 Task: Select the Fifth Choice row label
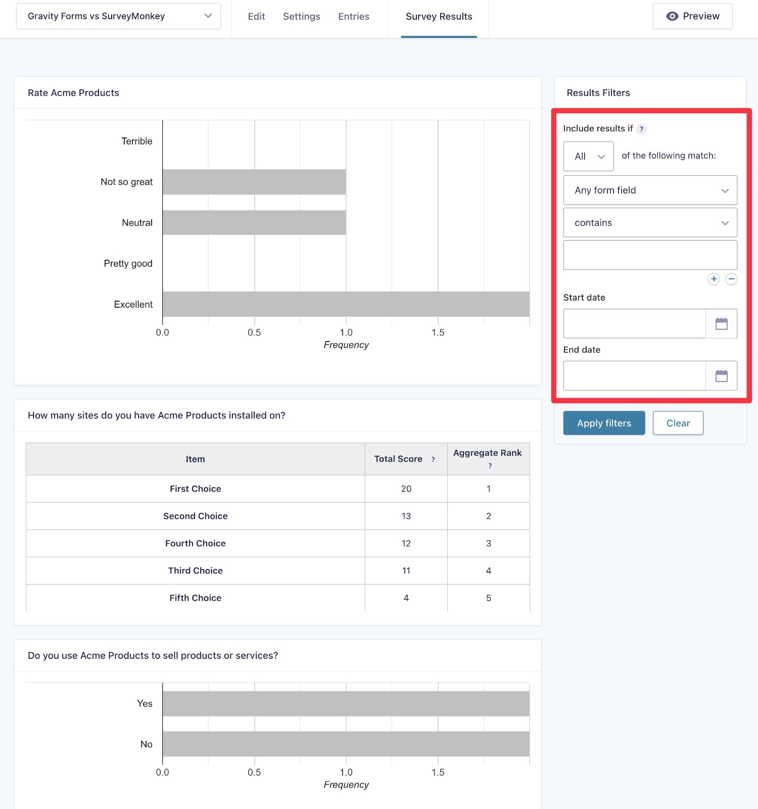(x=196, y=598)
